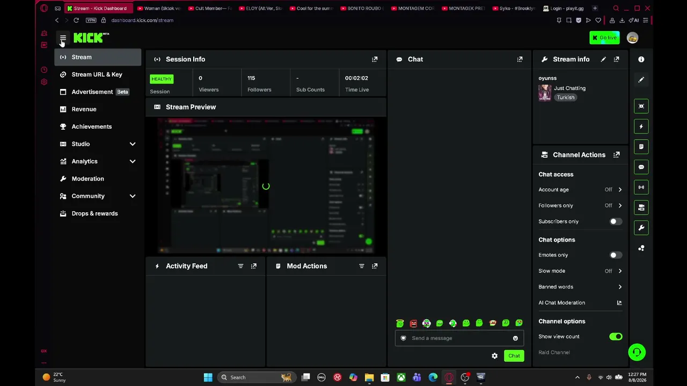Open Moderation in sidebar

98,179
